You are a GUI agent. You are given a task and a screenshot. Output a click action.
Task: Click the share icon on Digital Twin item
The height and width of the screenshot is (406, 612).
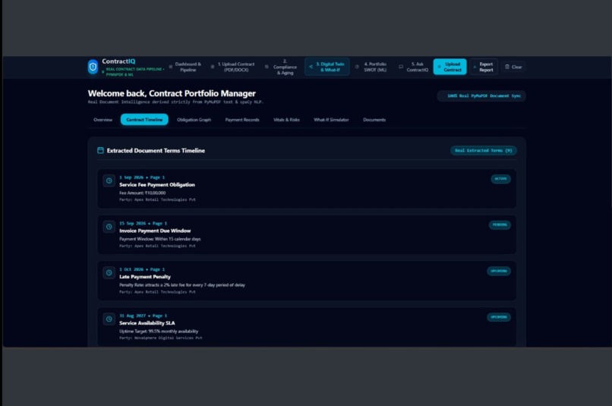click(311, 67)
